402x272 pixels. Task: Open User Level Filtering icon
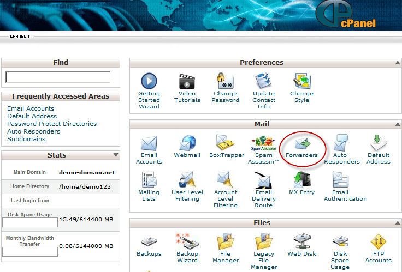(187, 180)
